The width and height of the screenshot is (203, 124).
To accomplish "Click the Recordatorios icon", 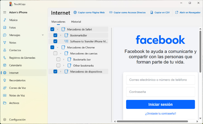I will pos(5,80).
